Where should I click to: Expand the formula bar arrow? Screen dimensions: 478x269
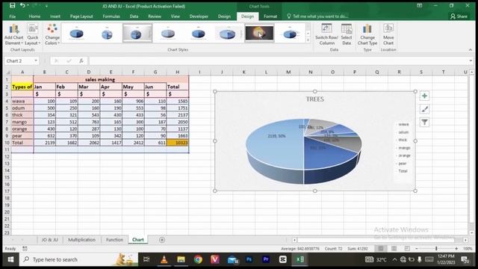(471, 61)
